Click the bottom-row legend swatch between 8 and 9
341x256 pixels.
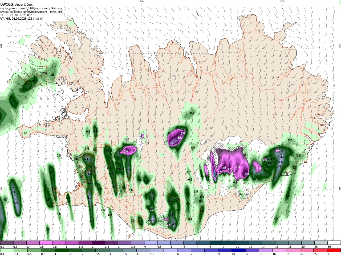[x=211, y=250]
